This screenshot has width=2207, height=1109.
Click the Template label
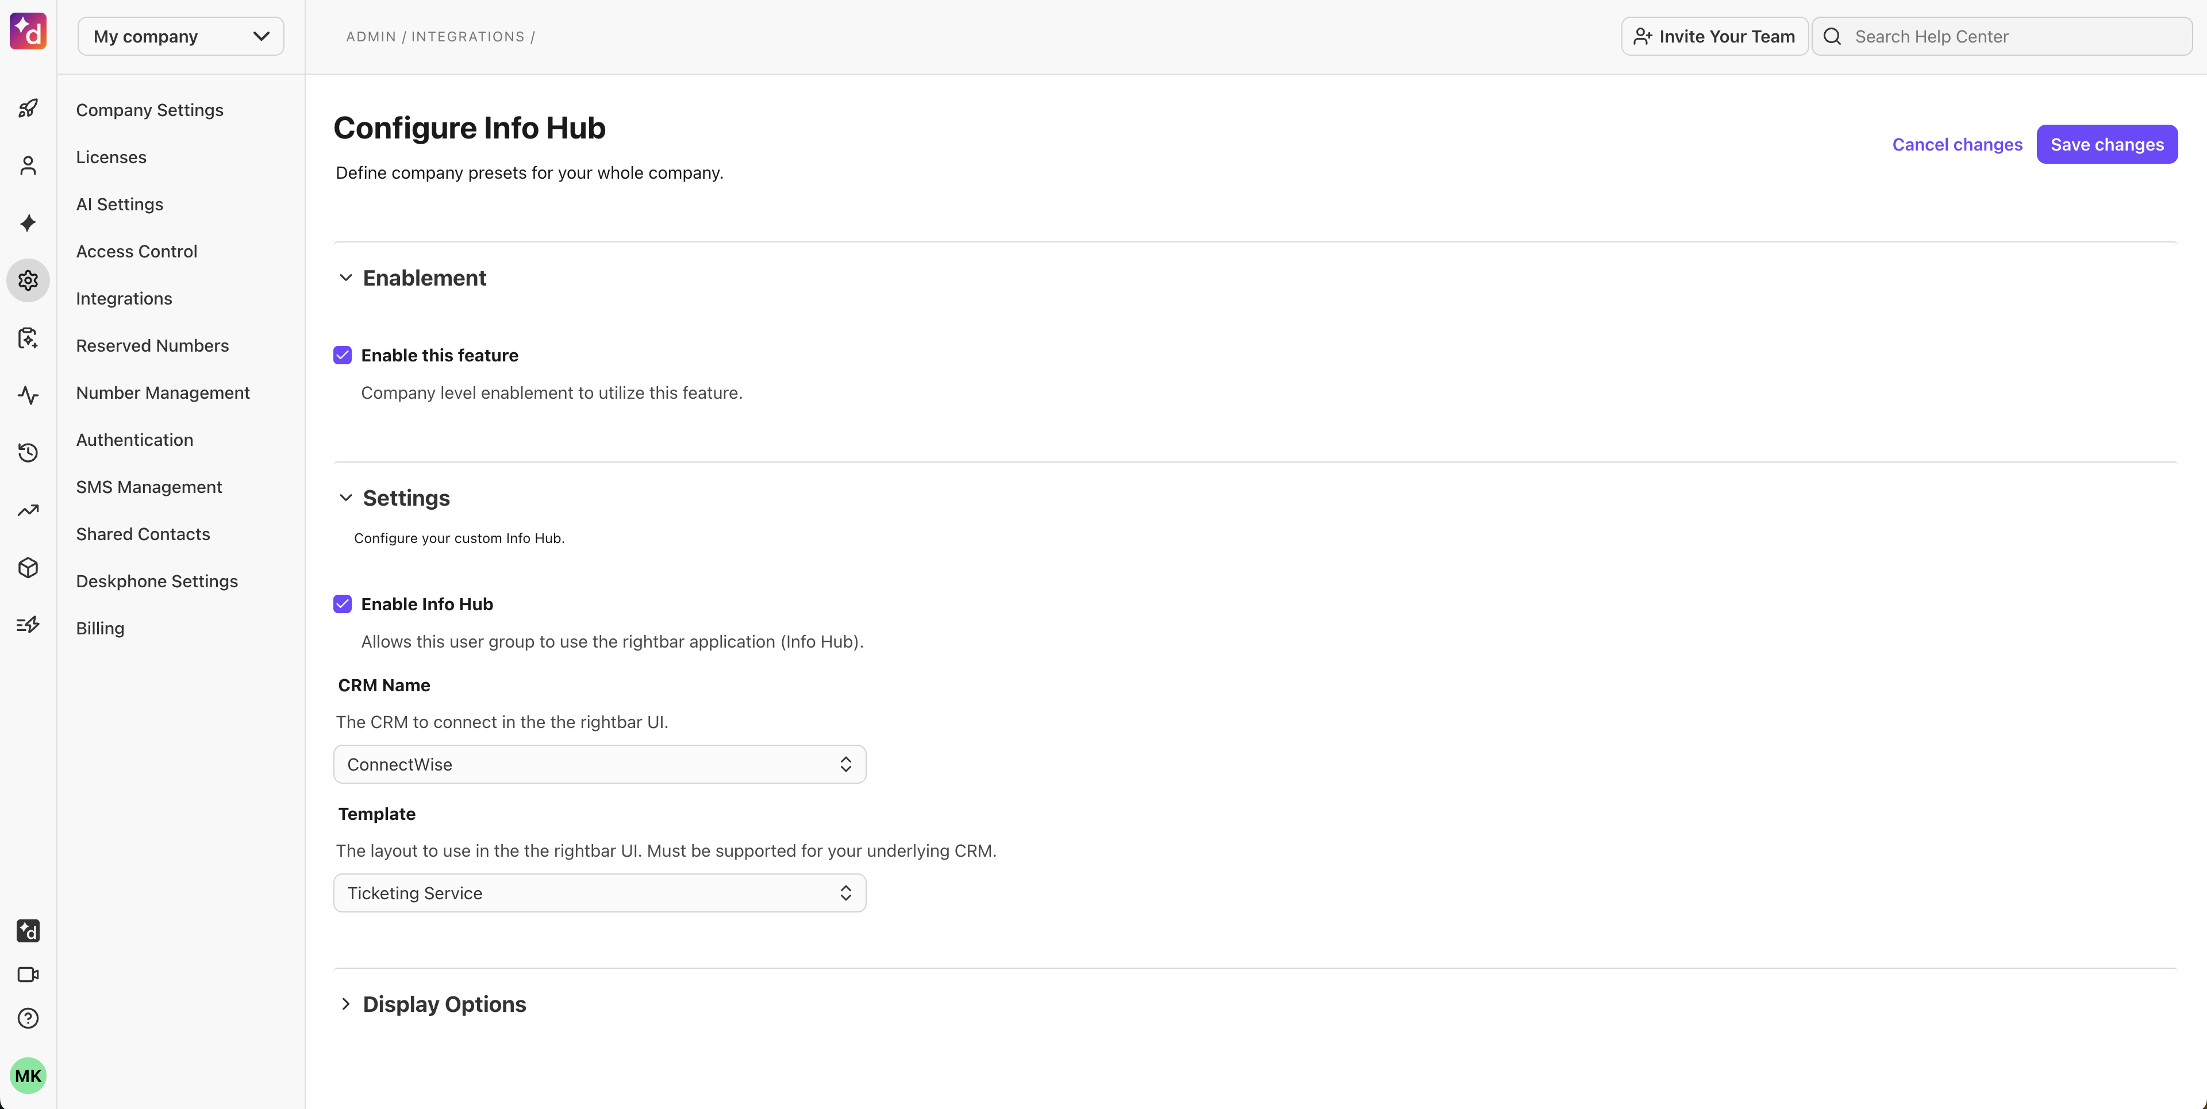tap(377, 814)
